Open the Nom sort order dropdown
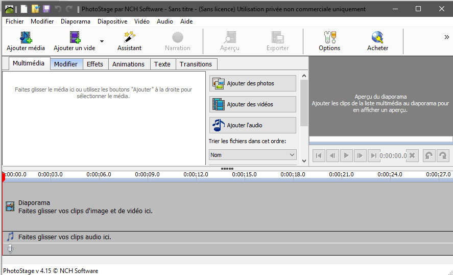 pos(253,155)
